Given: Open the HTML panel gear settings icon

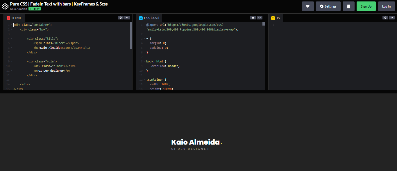Looking at the screenshot, I should [x=121, y=17].
